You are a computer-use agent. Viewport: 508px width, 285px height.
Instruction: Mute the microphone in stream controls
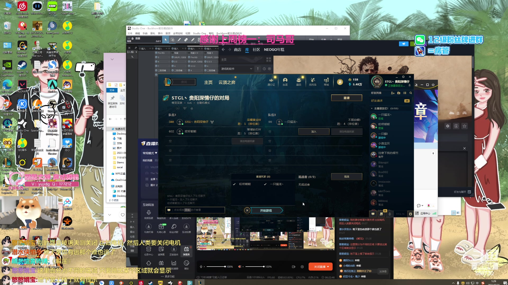point(201,267)
